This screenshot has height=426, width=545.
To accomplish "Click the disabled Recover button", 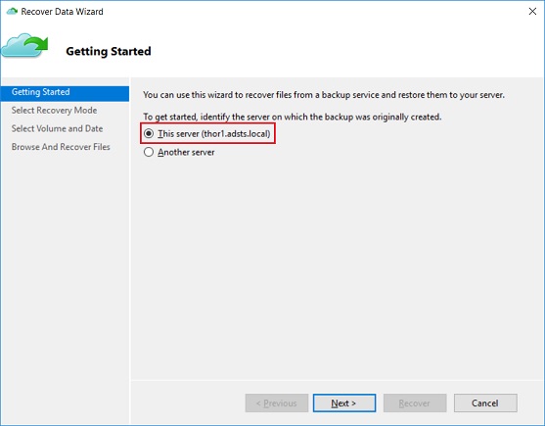I will click(415, 403).
